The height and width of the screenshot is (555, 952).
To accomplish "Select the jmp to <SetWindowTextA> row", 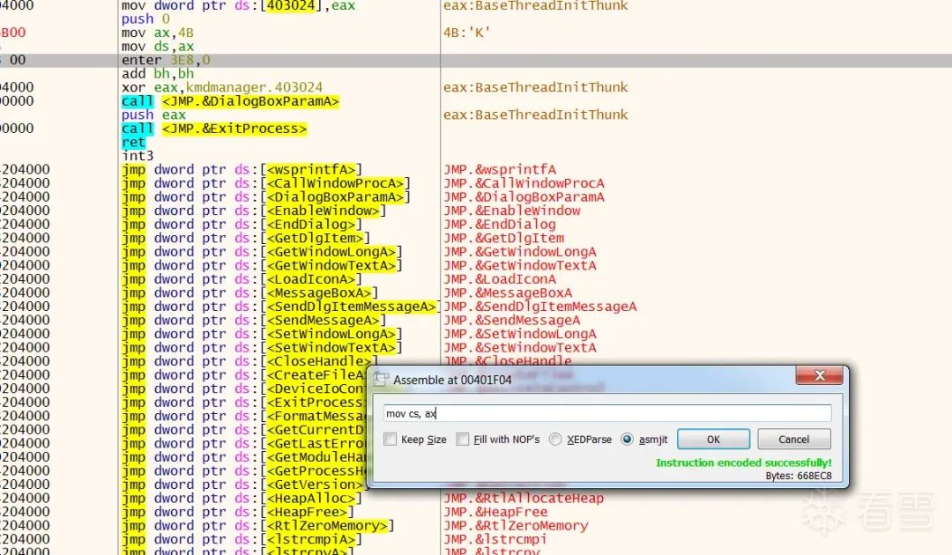I will pos(262,348).
